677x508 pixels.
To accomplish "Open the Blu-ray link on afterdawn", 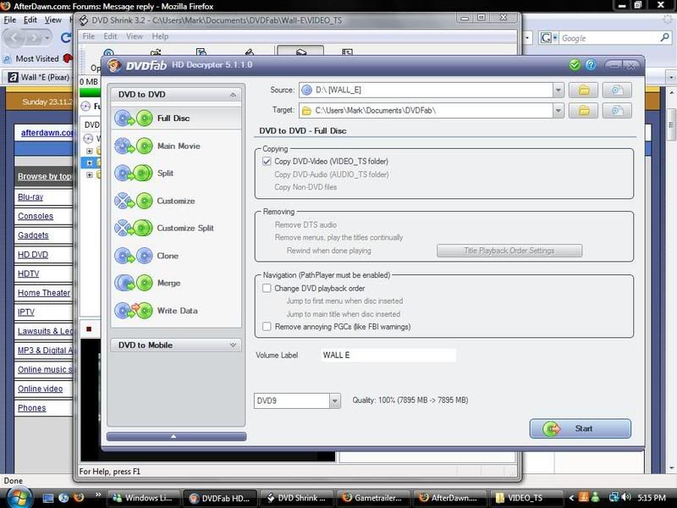I will [x=30, y=197].
